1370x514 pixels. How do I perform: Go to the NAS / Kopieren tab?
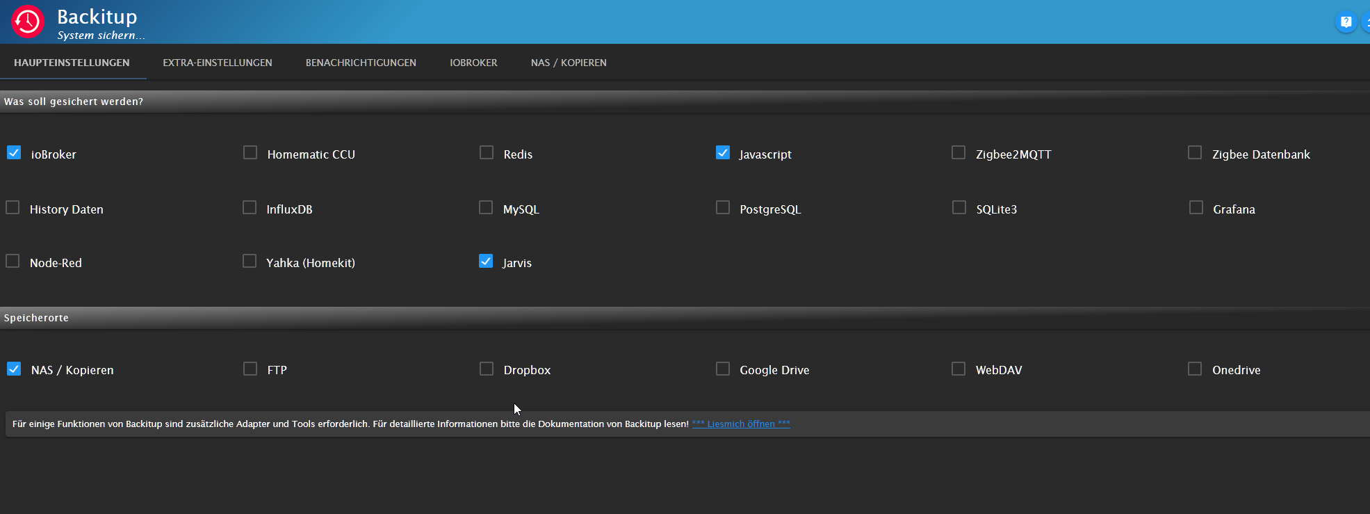[569, 63]
